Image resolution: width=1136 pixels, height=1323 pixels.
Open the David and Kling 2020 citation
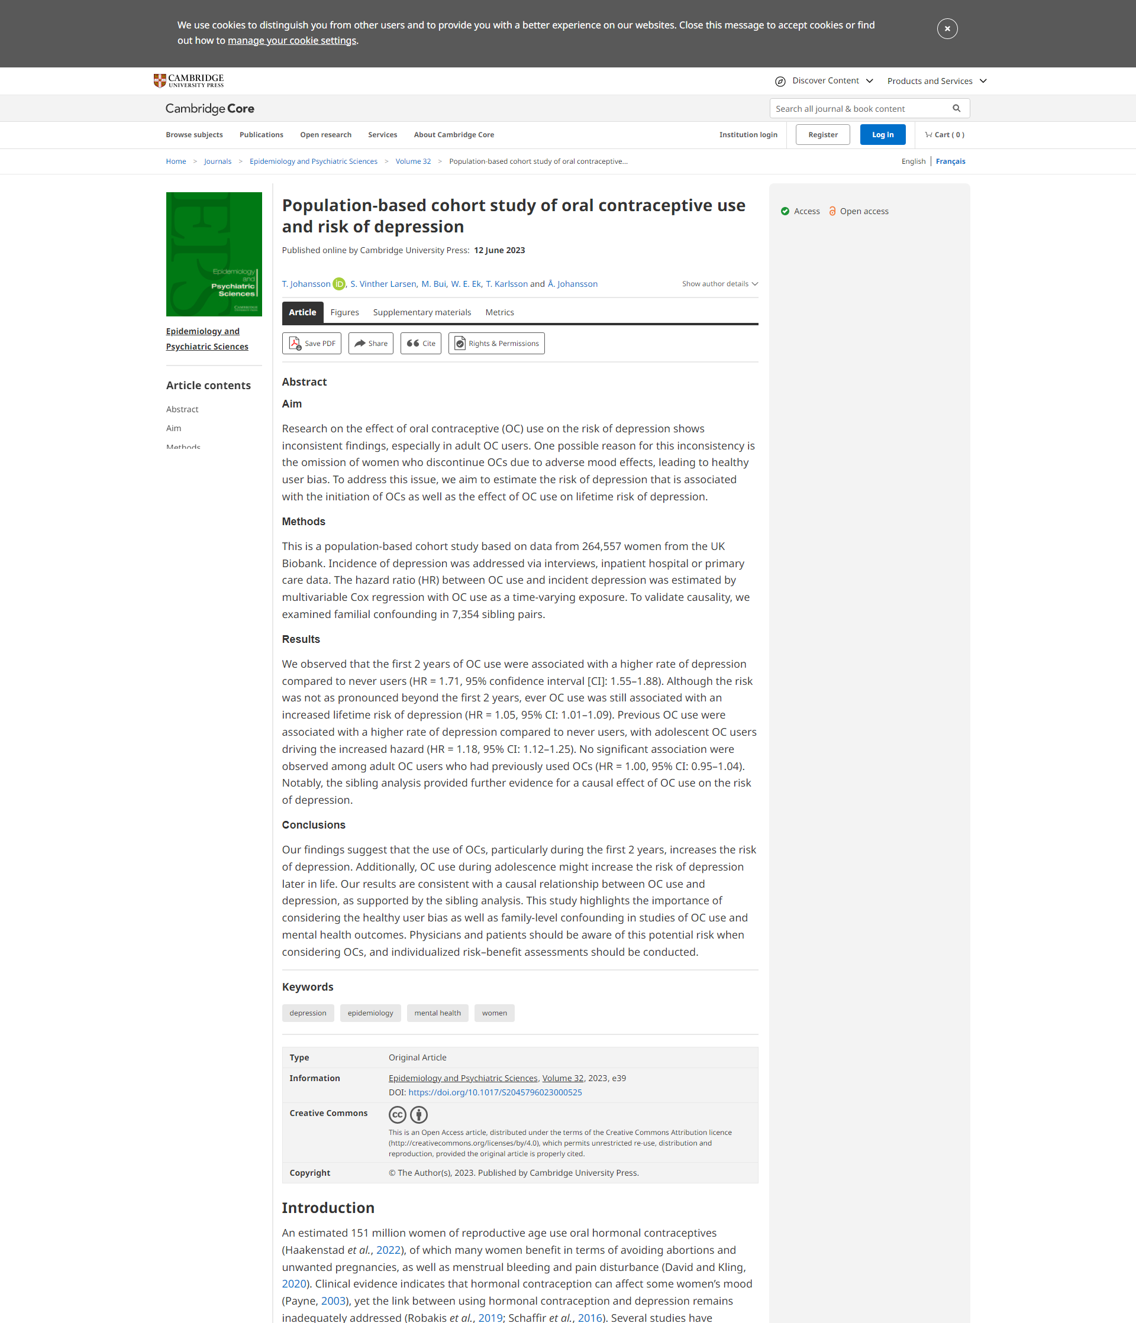click(x=294, y=1284)
